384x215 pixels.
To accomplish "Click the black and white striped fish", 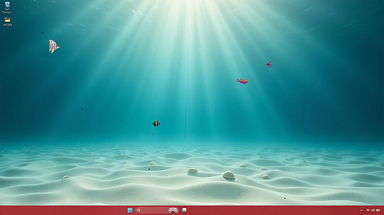I will coord(156,123).
